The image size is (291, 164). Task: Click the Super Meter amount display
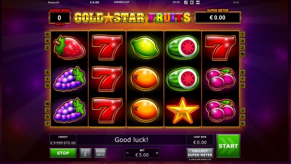click(x=217, y=18)
